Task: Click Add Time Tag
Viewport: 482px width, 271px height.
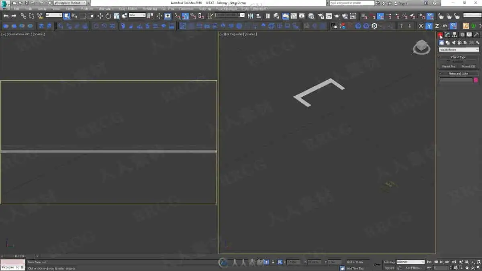Action: pyautogui.click(x=355, y=268)
